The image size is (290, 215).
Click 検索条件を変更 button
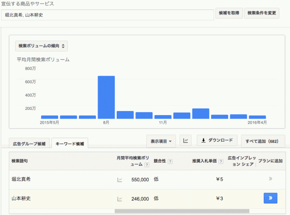tap(262, 13)
